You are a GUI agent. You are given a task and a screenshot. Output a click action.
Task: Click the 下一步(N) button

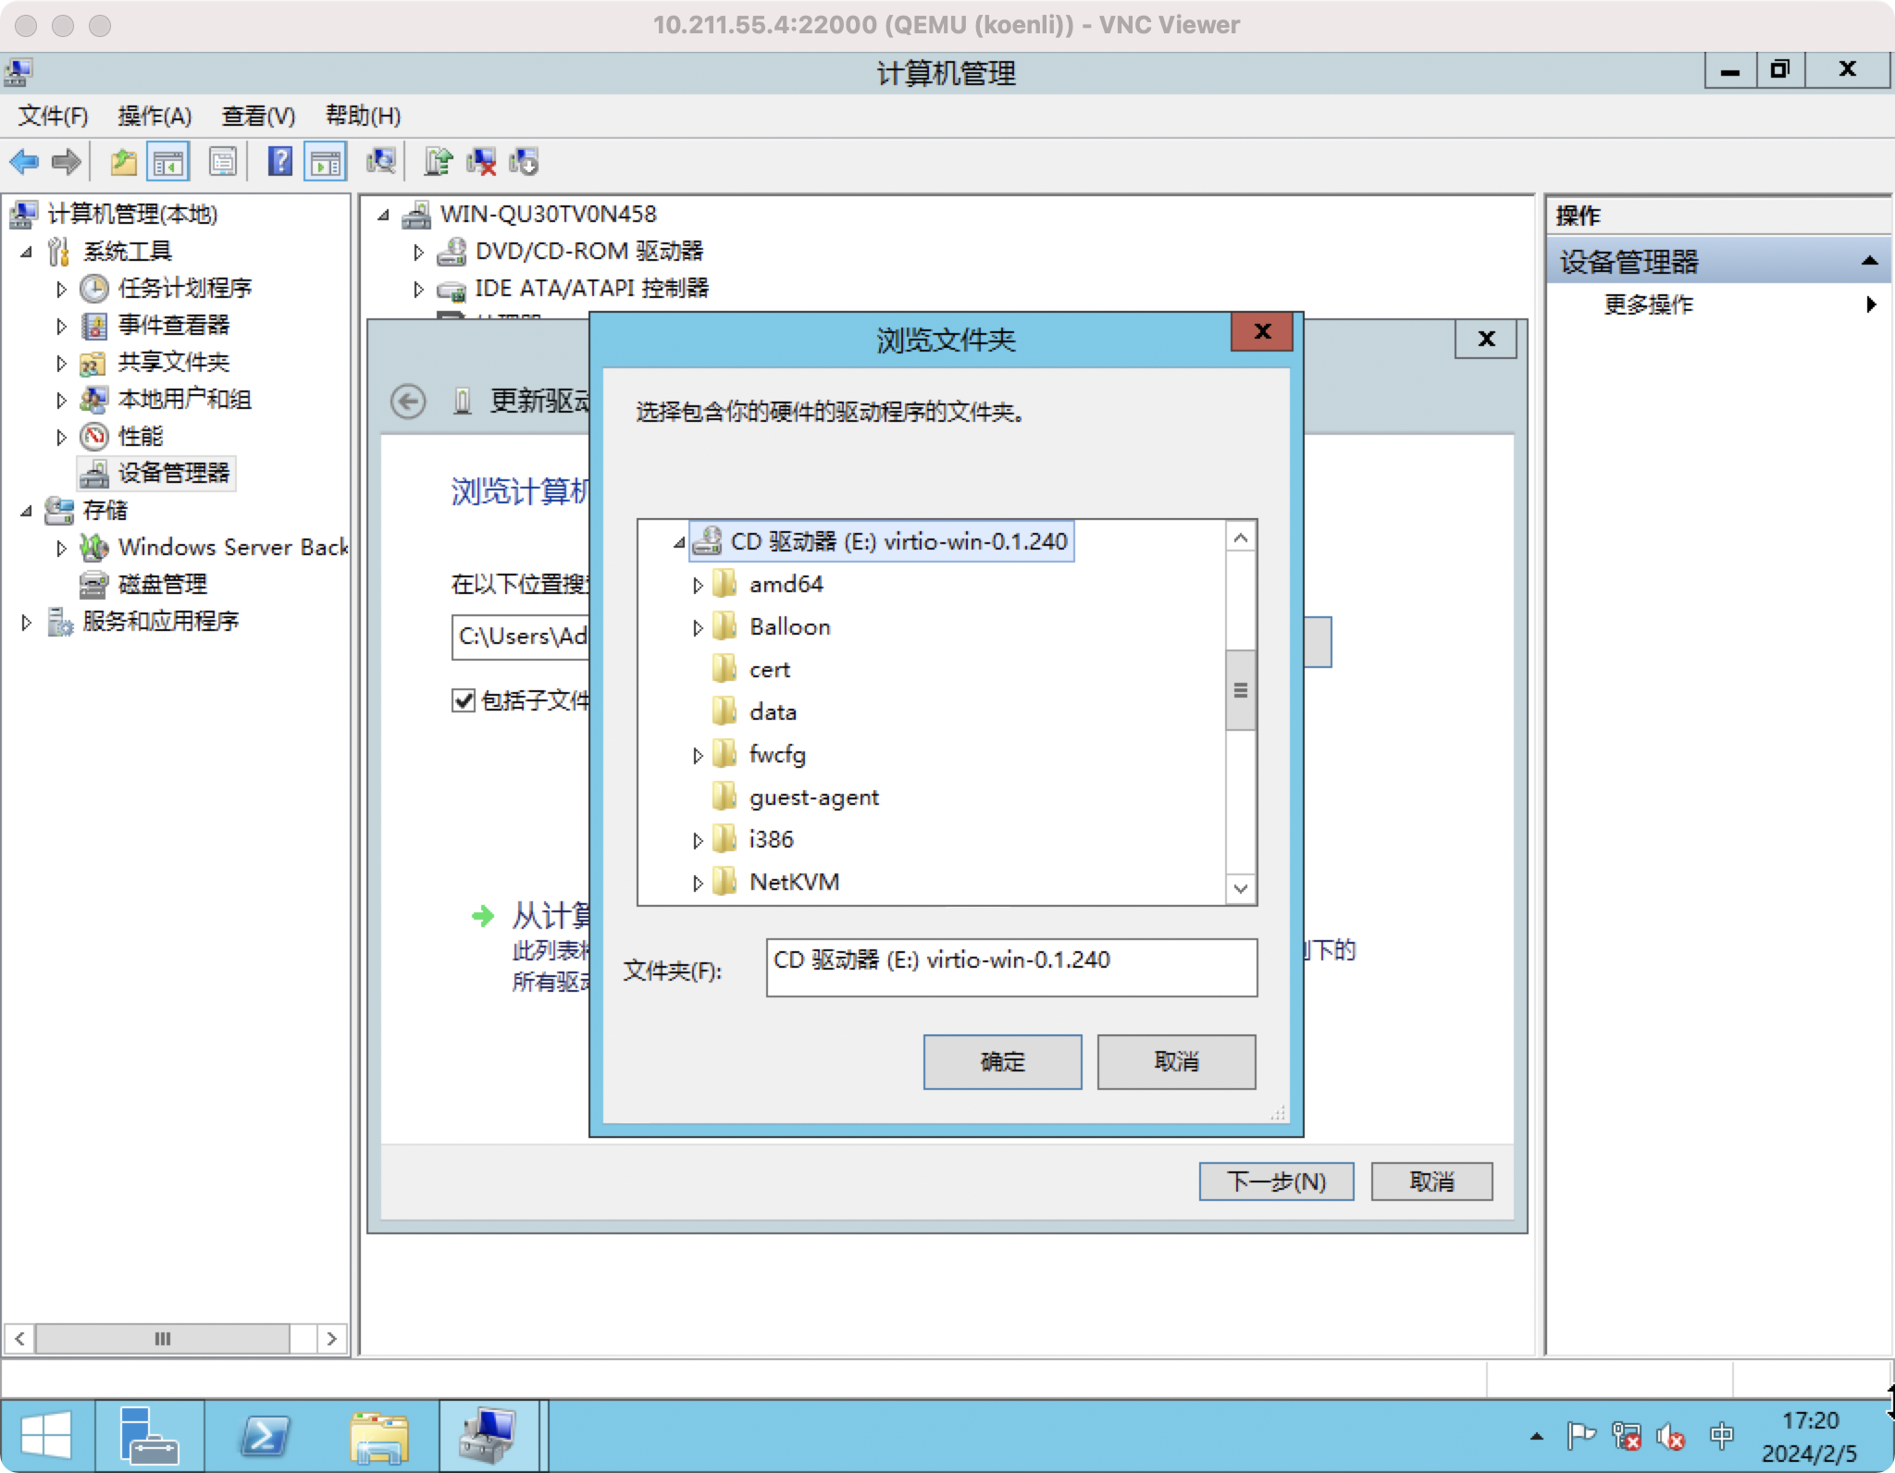tap(1276, 1182)
